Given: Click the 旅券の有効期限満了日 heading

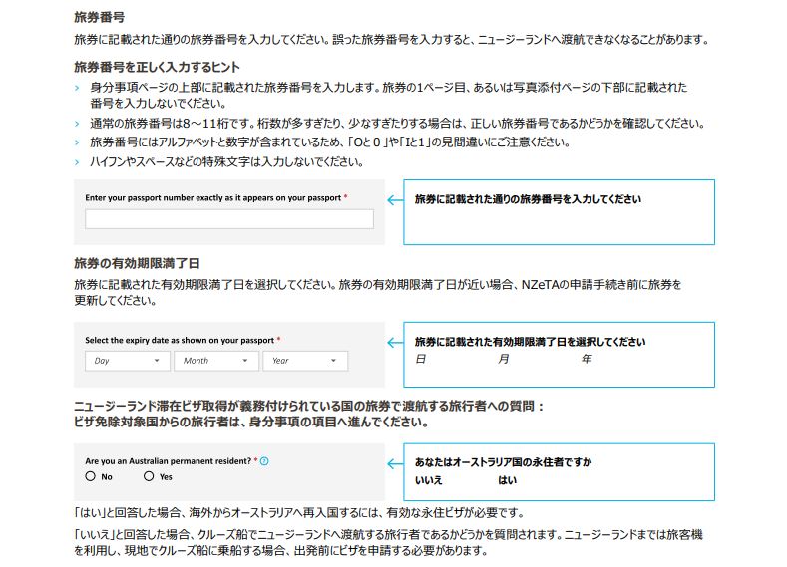Looking at the screenshot, I should point(137,264).
